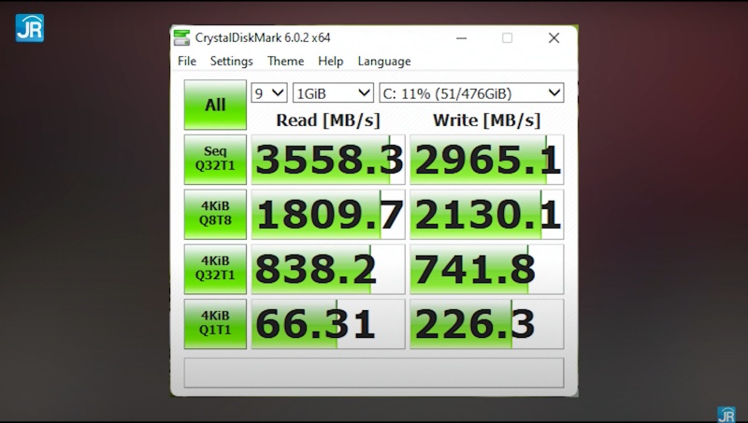Click the CrystalDiskMark app icon in title bar
Image resolution: width=748 pixels, height=423 pixels.
coord(181,38)
